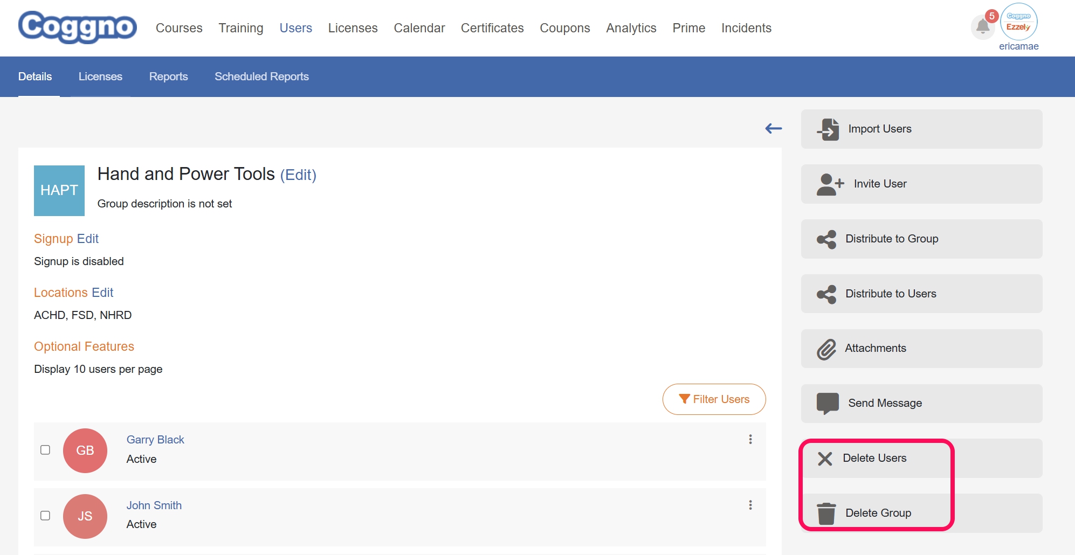The image size is (1075, 555).
Task: Open the ericamae profile avatar
Action: click(x=1018, y=22)
